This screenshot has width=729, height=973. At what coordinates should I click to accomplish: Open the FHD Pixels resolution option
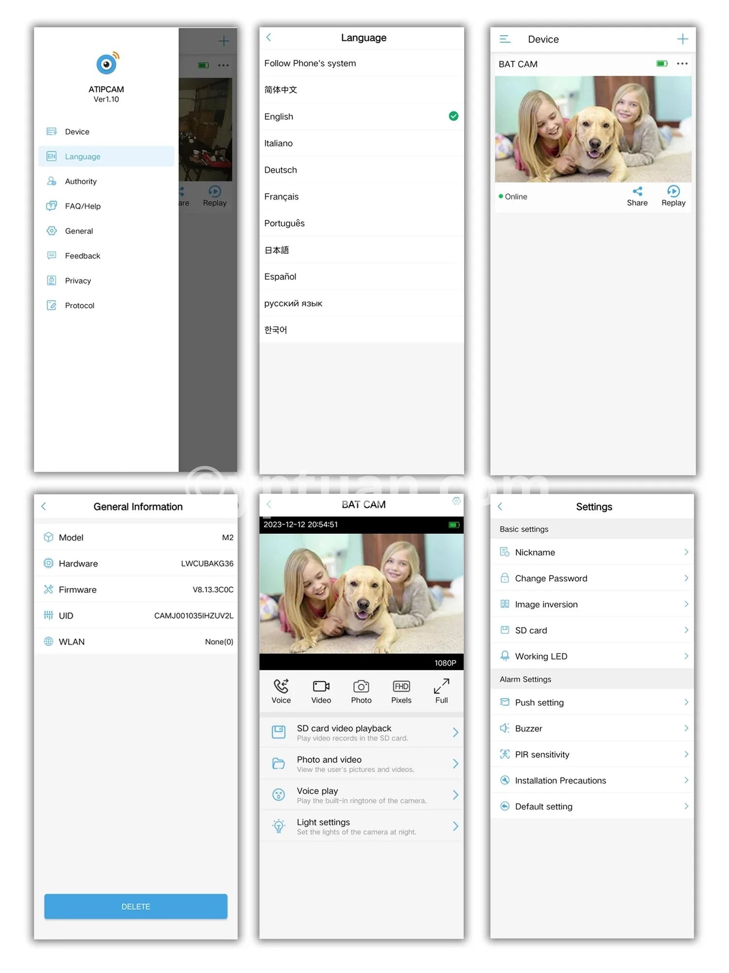pyautogui.click(x=401, y=686)
